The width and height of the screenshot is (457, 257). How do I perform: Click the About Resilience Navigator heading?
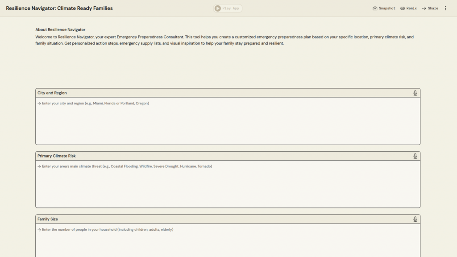pos(60,29)
